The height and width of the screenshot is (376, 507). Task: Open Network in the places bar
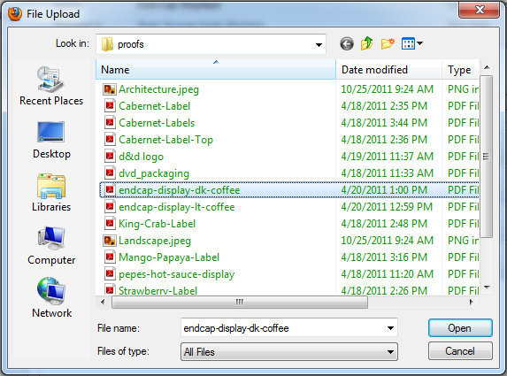click(51, 298)
